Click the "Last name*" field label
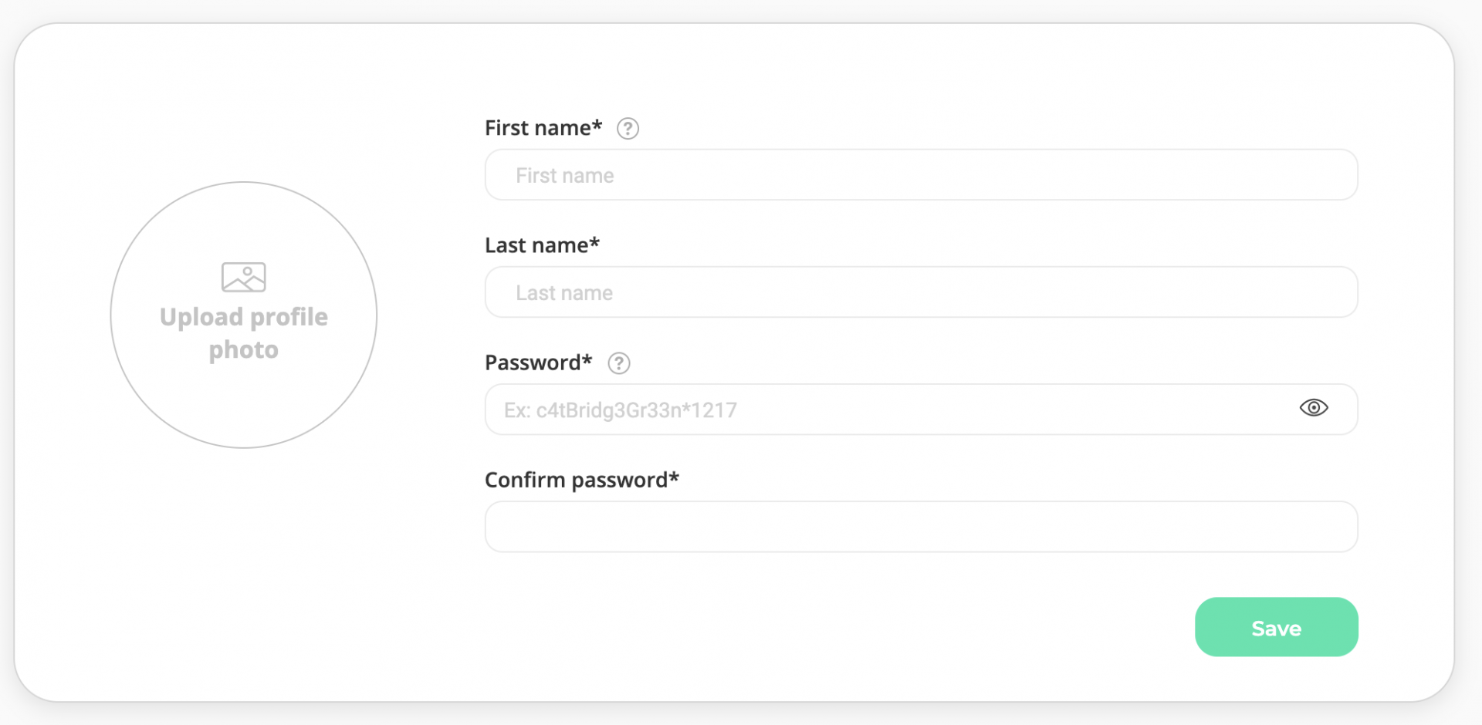 click(542, 245)
